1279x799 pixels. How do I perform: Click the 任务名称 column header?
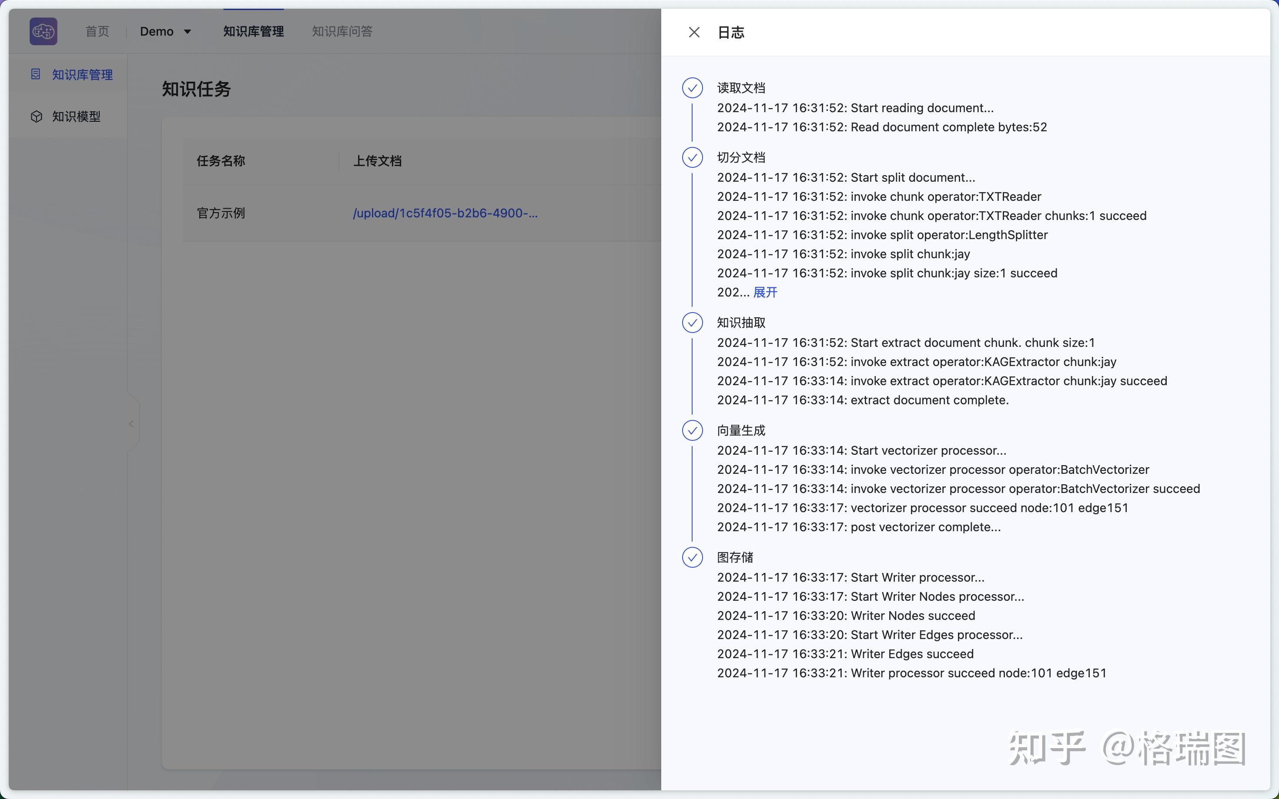point(221,161)
